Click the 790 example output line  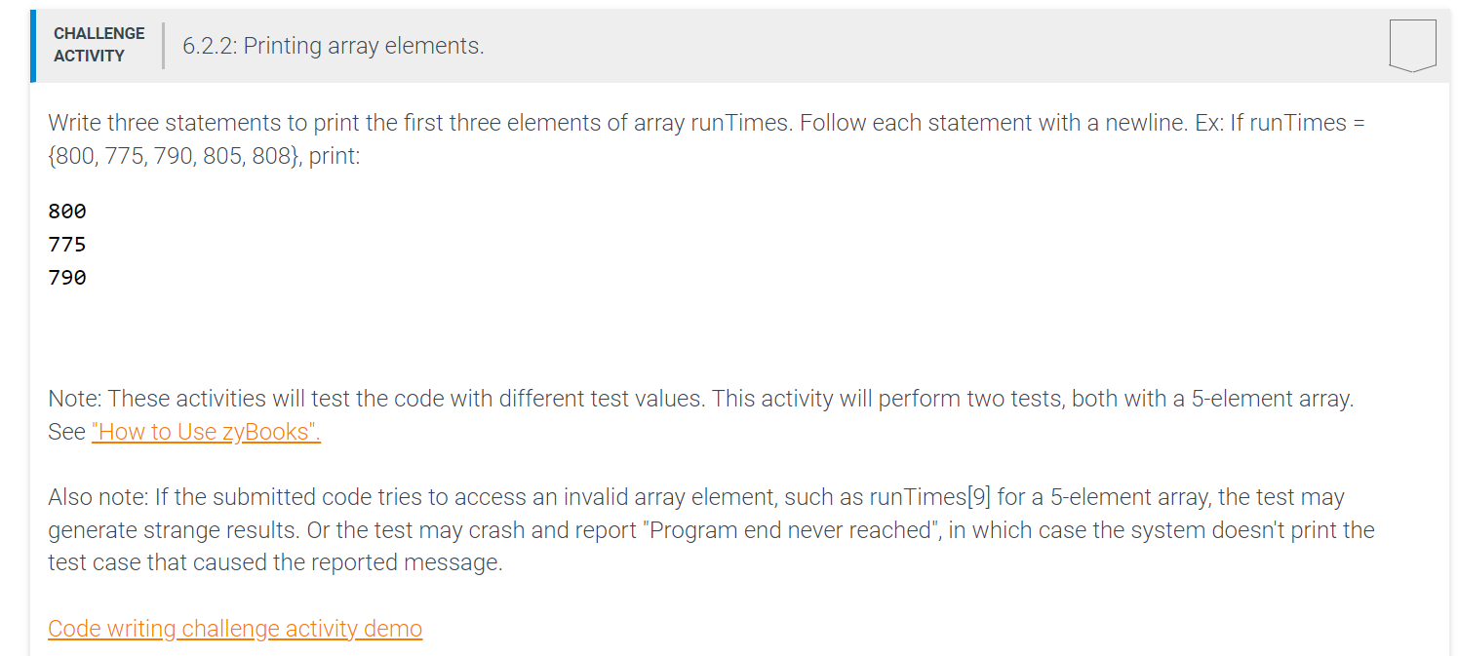[x=66, y=277]
